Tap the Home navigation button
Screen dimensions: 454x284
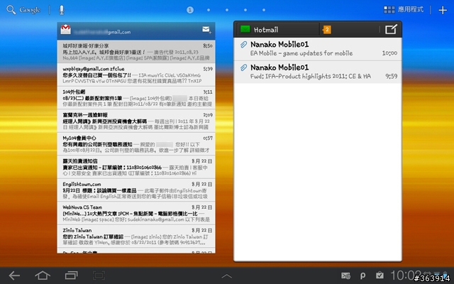[43, 275]
